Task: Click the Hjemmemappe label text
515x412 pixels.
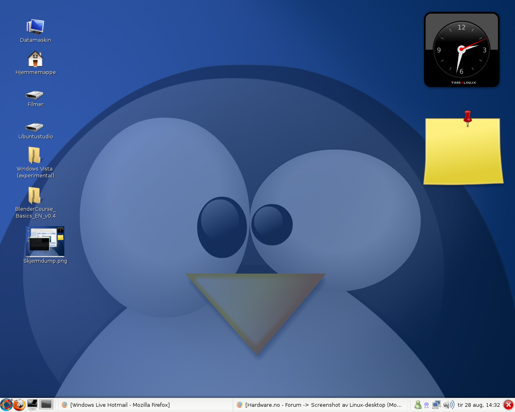Action: pyautogui.click(x=35, y=72)
